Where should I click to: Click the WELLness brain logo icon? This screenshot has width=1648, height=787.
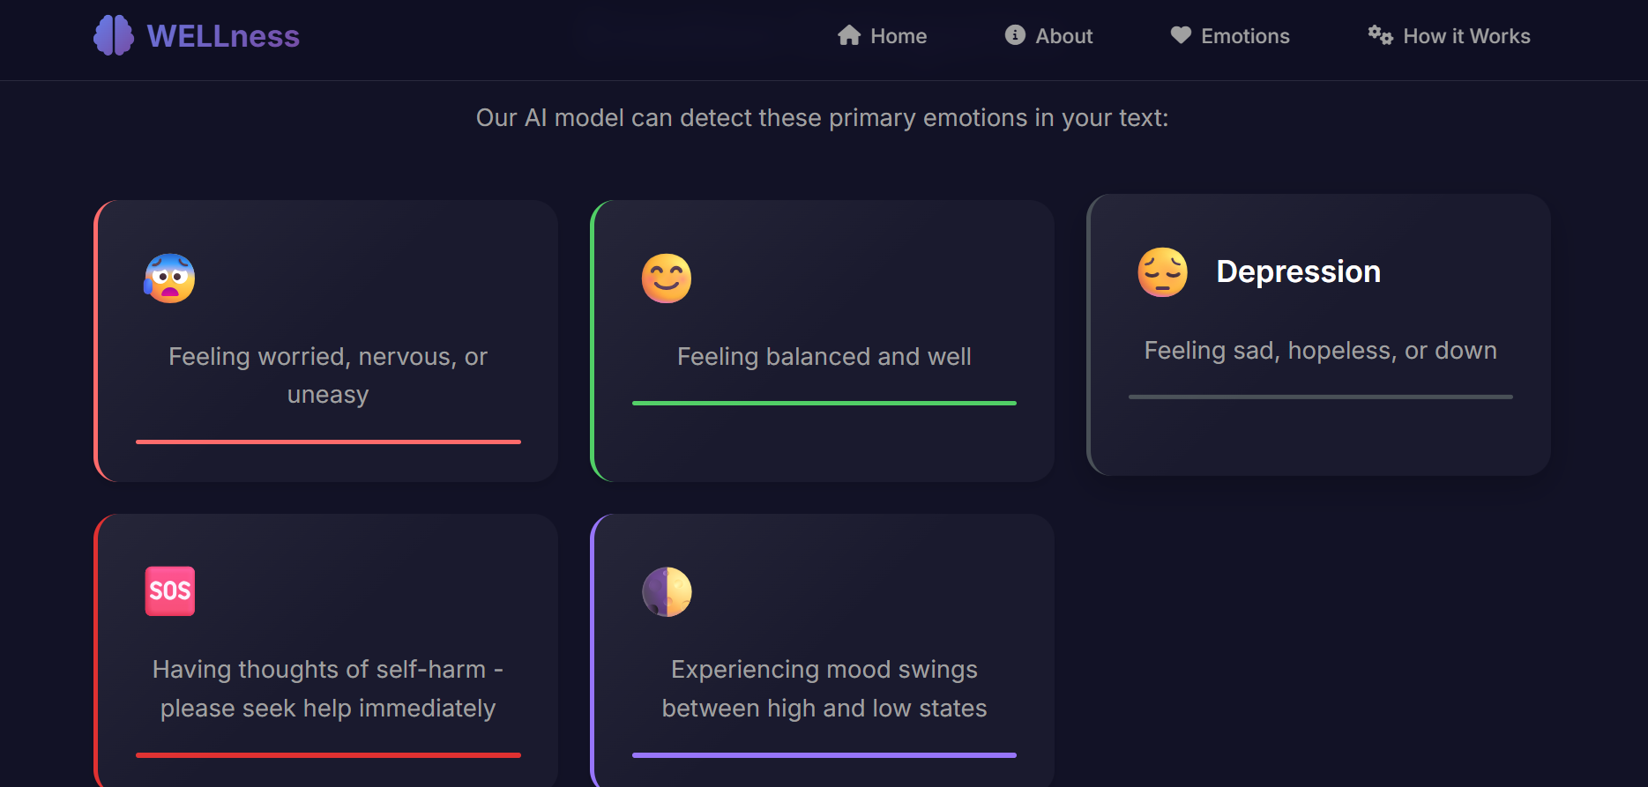point(111,34)
